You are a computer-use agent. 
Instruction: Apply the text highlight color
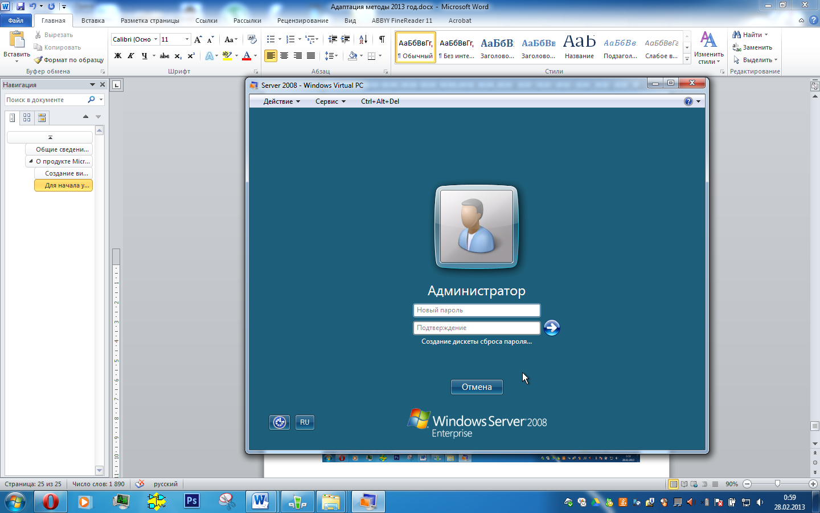[x=227, y=56]
